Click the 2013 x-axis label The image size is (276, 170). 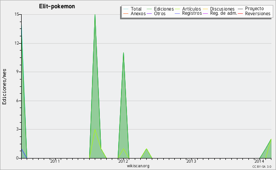click(191, 161)
